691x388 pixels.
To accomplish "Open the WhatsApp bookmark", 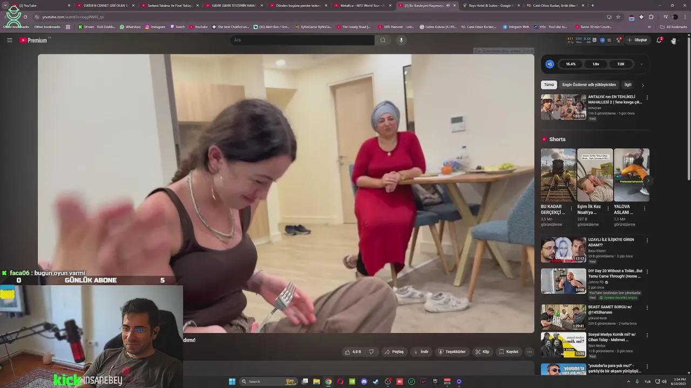I will pos(130,27).
